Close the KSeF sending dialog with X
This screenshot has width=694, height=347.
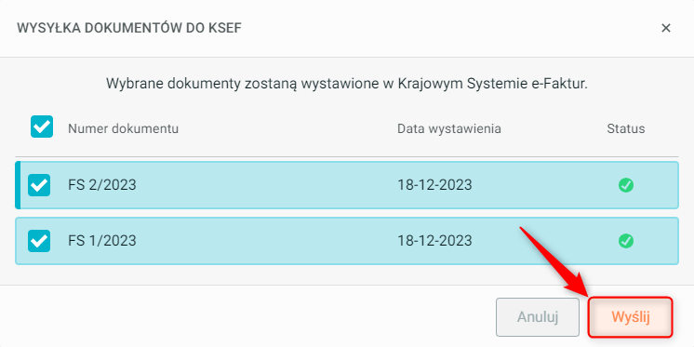tap(666, 28)
